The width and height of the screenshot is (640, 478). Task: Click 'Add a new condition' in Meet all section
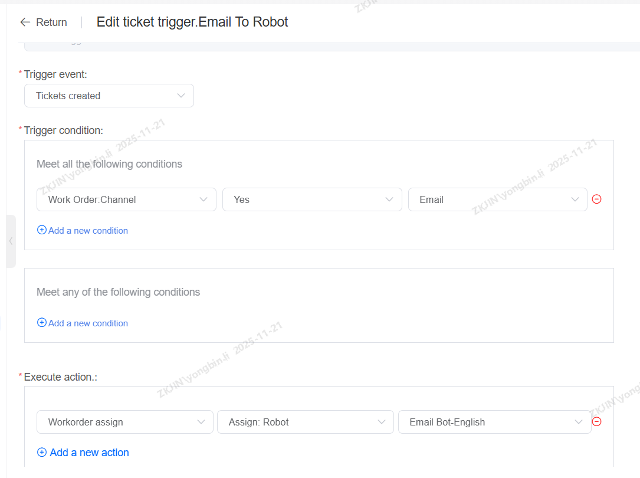pos(88,230)
